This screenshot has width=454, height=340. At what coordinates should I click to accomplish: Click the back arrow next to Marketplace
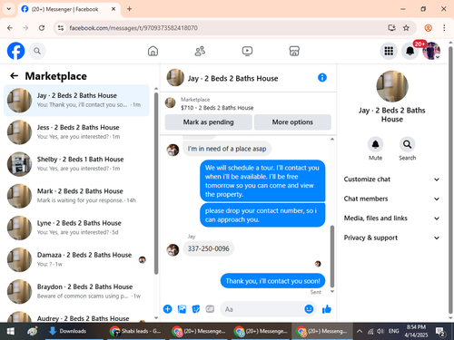pyautogui.click(x=15, y=76)
